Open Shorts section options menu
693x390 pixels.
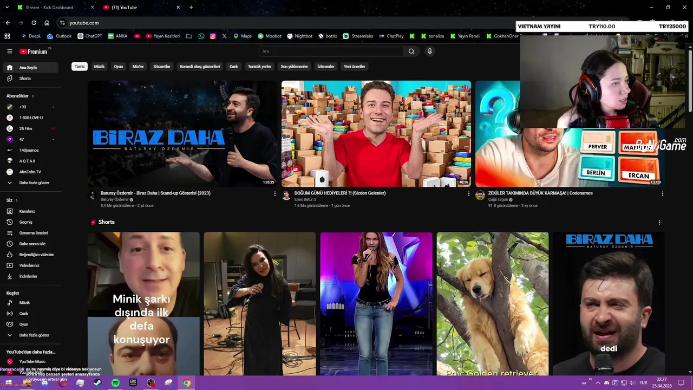coord(659,223)
